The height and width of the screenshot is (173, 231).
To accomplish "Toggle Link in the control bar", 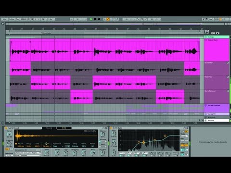I will pos(5,19).
